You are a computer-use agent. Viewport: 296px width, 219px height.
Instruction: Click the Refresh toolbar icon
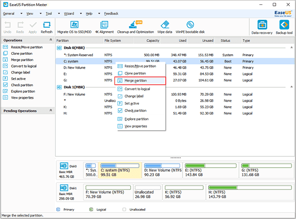click(46, 27)
